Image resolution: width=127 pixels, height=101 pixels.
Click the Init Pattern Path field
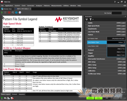(x=116, y=38)
